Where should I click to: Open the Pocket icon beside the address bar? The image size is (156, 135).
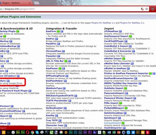[x=152, y=9]
